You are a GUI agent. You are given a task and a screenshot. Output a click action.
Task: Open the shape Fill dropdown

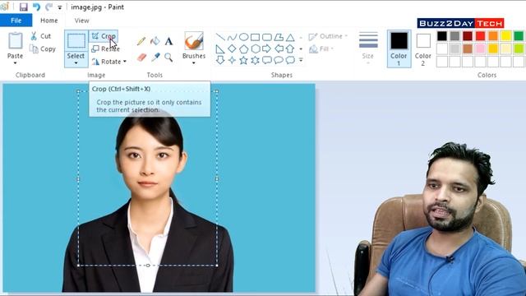(321, 49)
